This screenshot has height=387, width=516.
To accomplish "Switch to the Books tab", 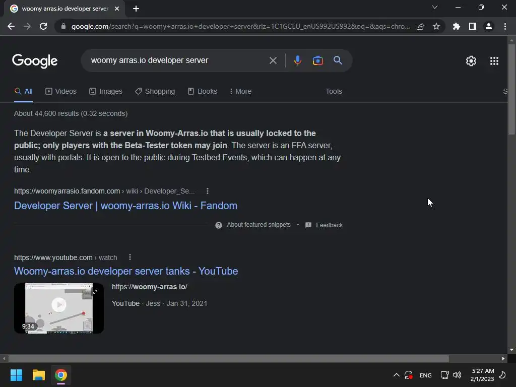I will (x=203, y=92).
